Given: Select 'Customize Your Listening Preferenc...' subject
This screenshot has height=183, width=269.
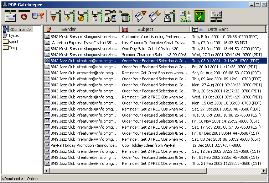Looking at the screenshot, I should click(154, 37).
